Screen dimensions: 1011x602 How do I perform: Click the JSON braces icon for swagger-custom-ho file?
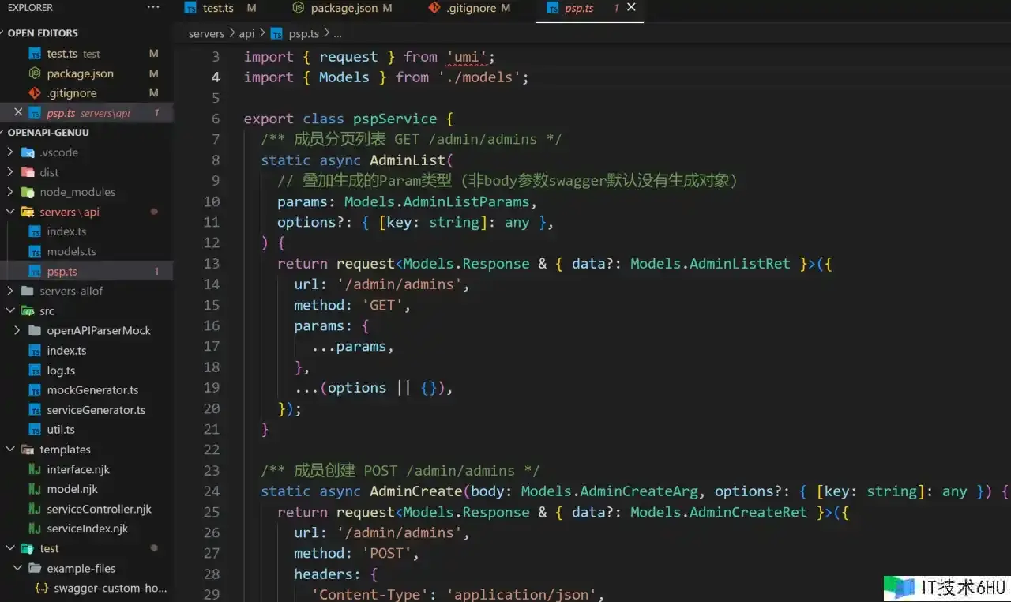pos(41,588)
